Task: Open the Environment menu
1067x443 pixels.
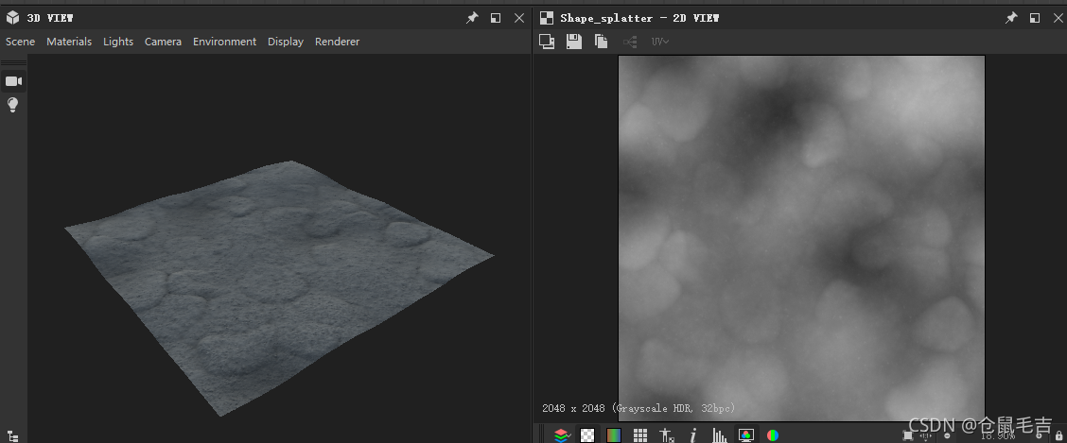Action: (x=224, y=42)
